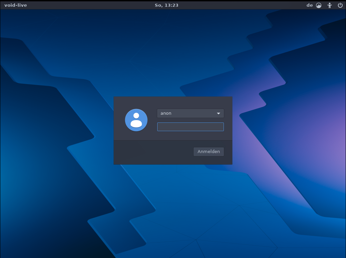Open the power menu icon
346x258 pixels.
point(340,5)
